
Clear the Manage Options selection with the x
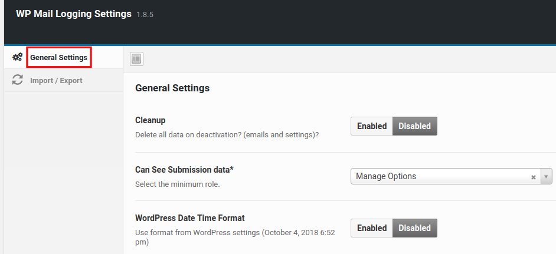coord(533,177)
